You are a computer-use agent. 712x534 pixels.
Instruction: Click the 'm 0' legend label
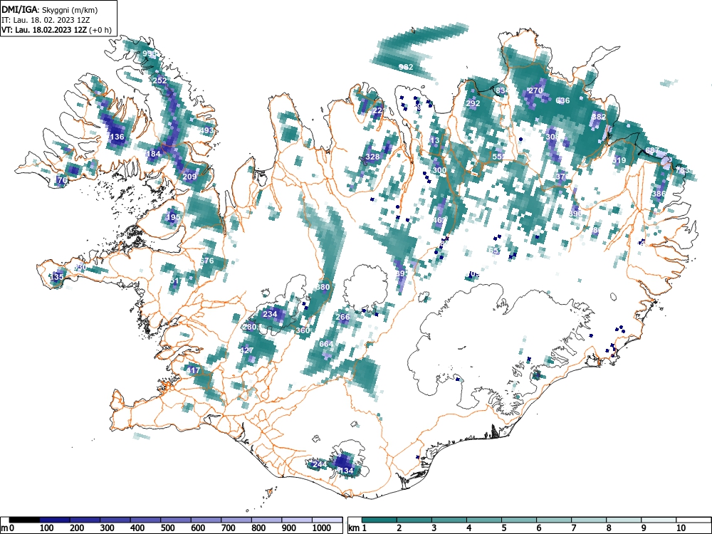(7, 528)
